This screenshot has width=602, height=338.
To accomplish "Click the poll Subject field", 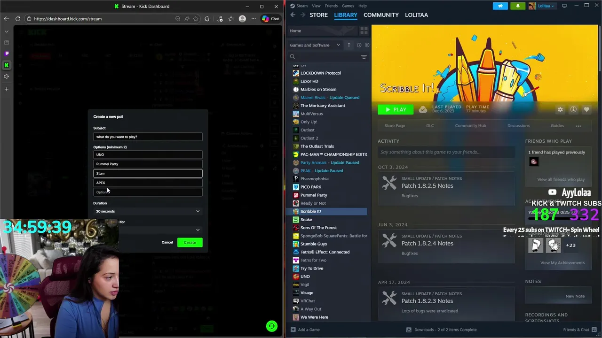I will (148, 137).
